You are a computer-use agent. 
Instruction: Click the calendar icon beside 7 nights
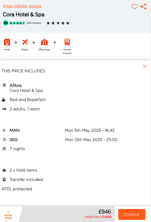[4, 149]
